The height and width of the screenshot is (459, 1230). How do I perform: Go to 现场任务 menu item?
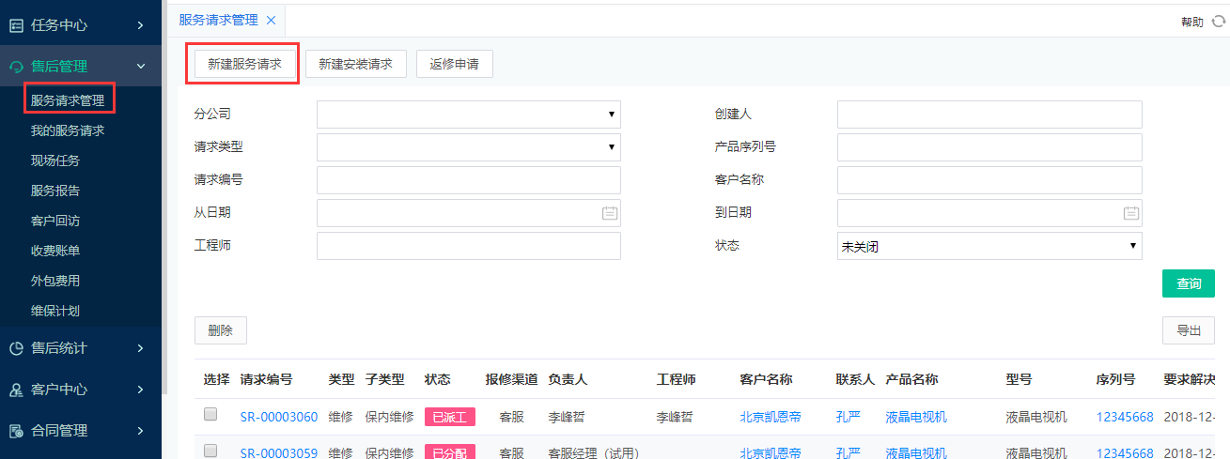pyautogui.click(x=54, y=161)
